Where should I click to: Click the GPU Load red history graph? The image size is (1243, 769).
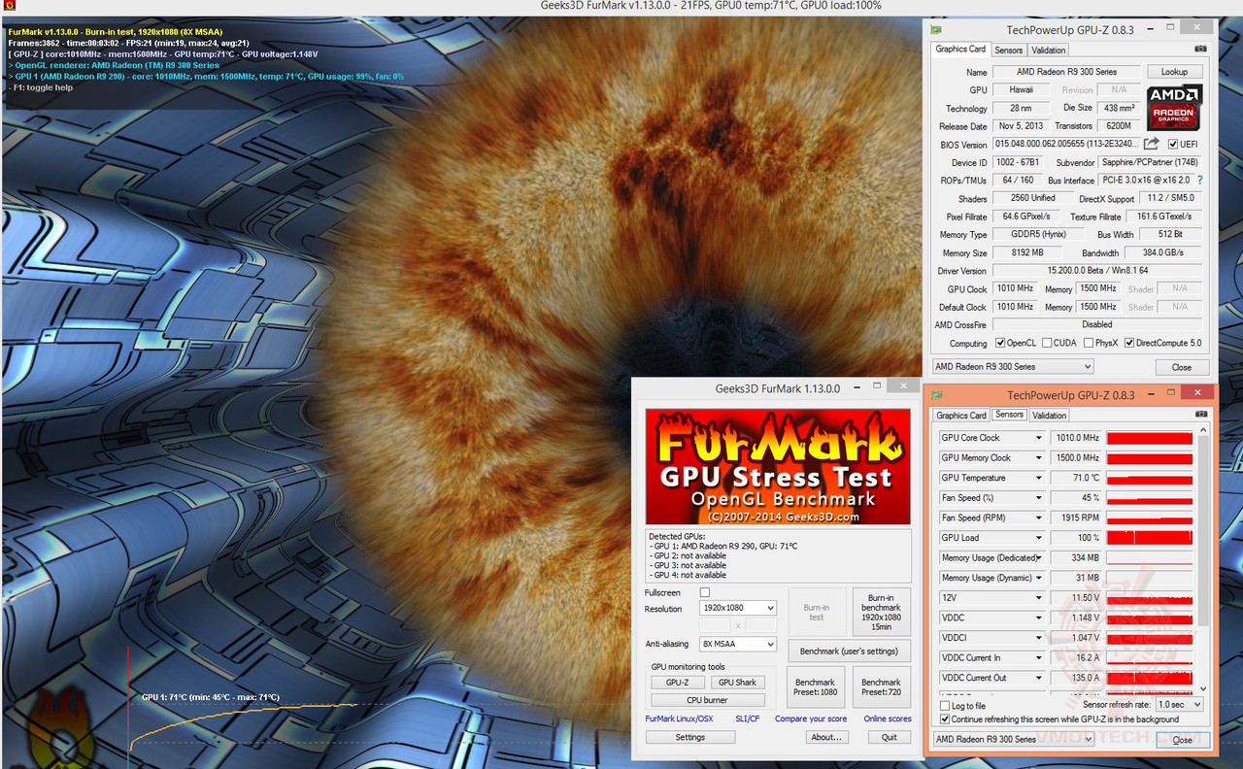(x=1150, y=538)
